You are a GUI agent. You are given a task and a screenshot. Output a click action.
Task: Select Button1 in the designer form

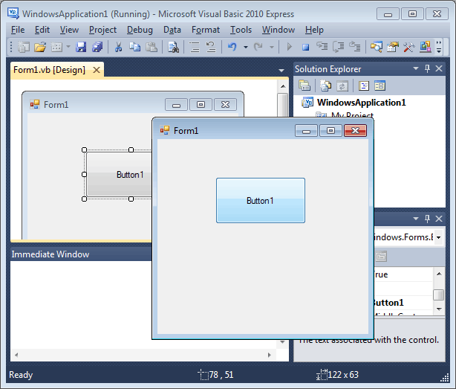coord(120,174)
